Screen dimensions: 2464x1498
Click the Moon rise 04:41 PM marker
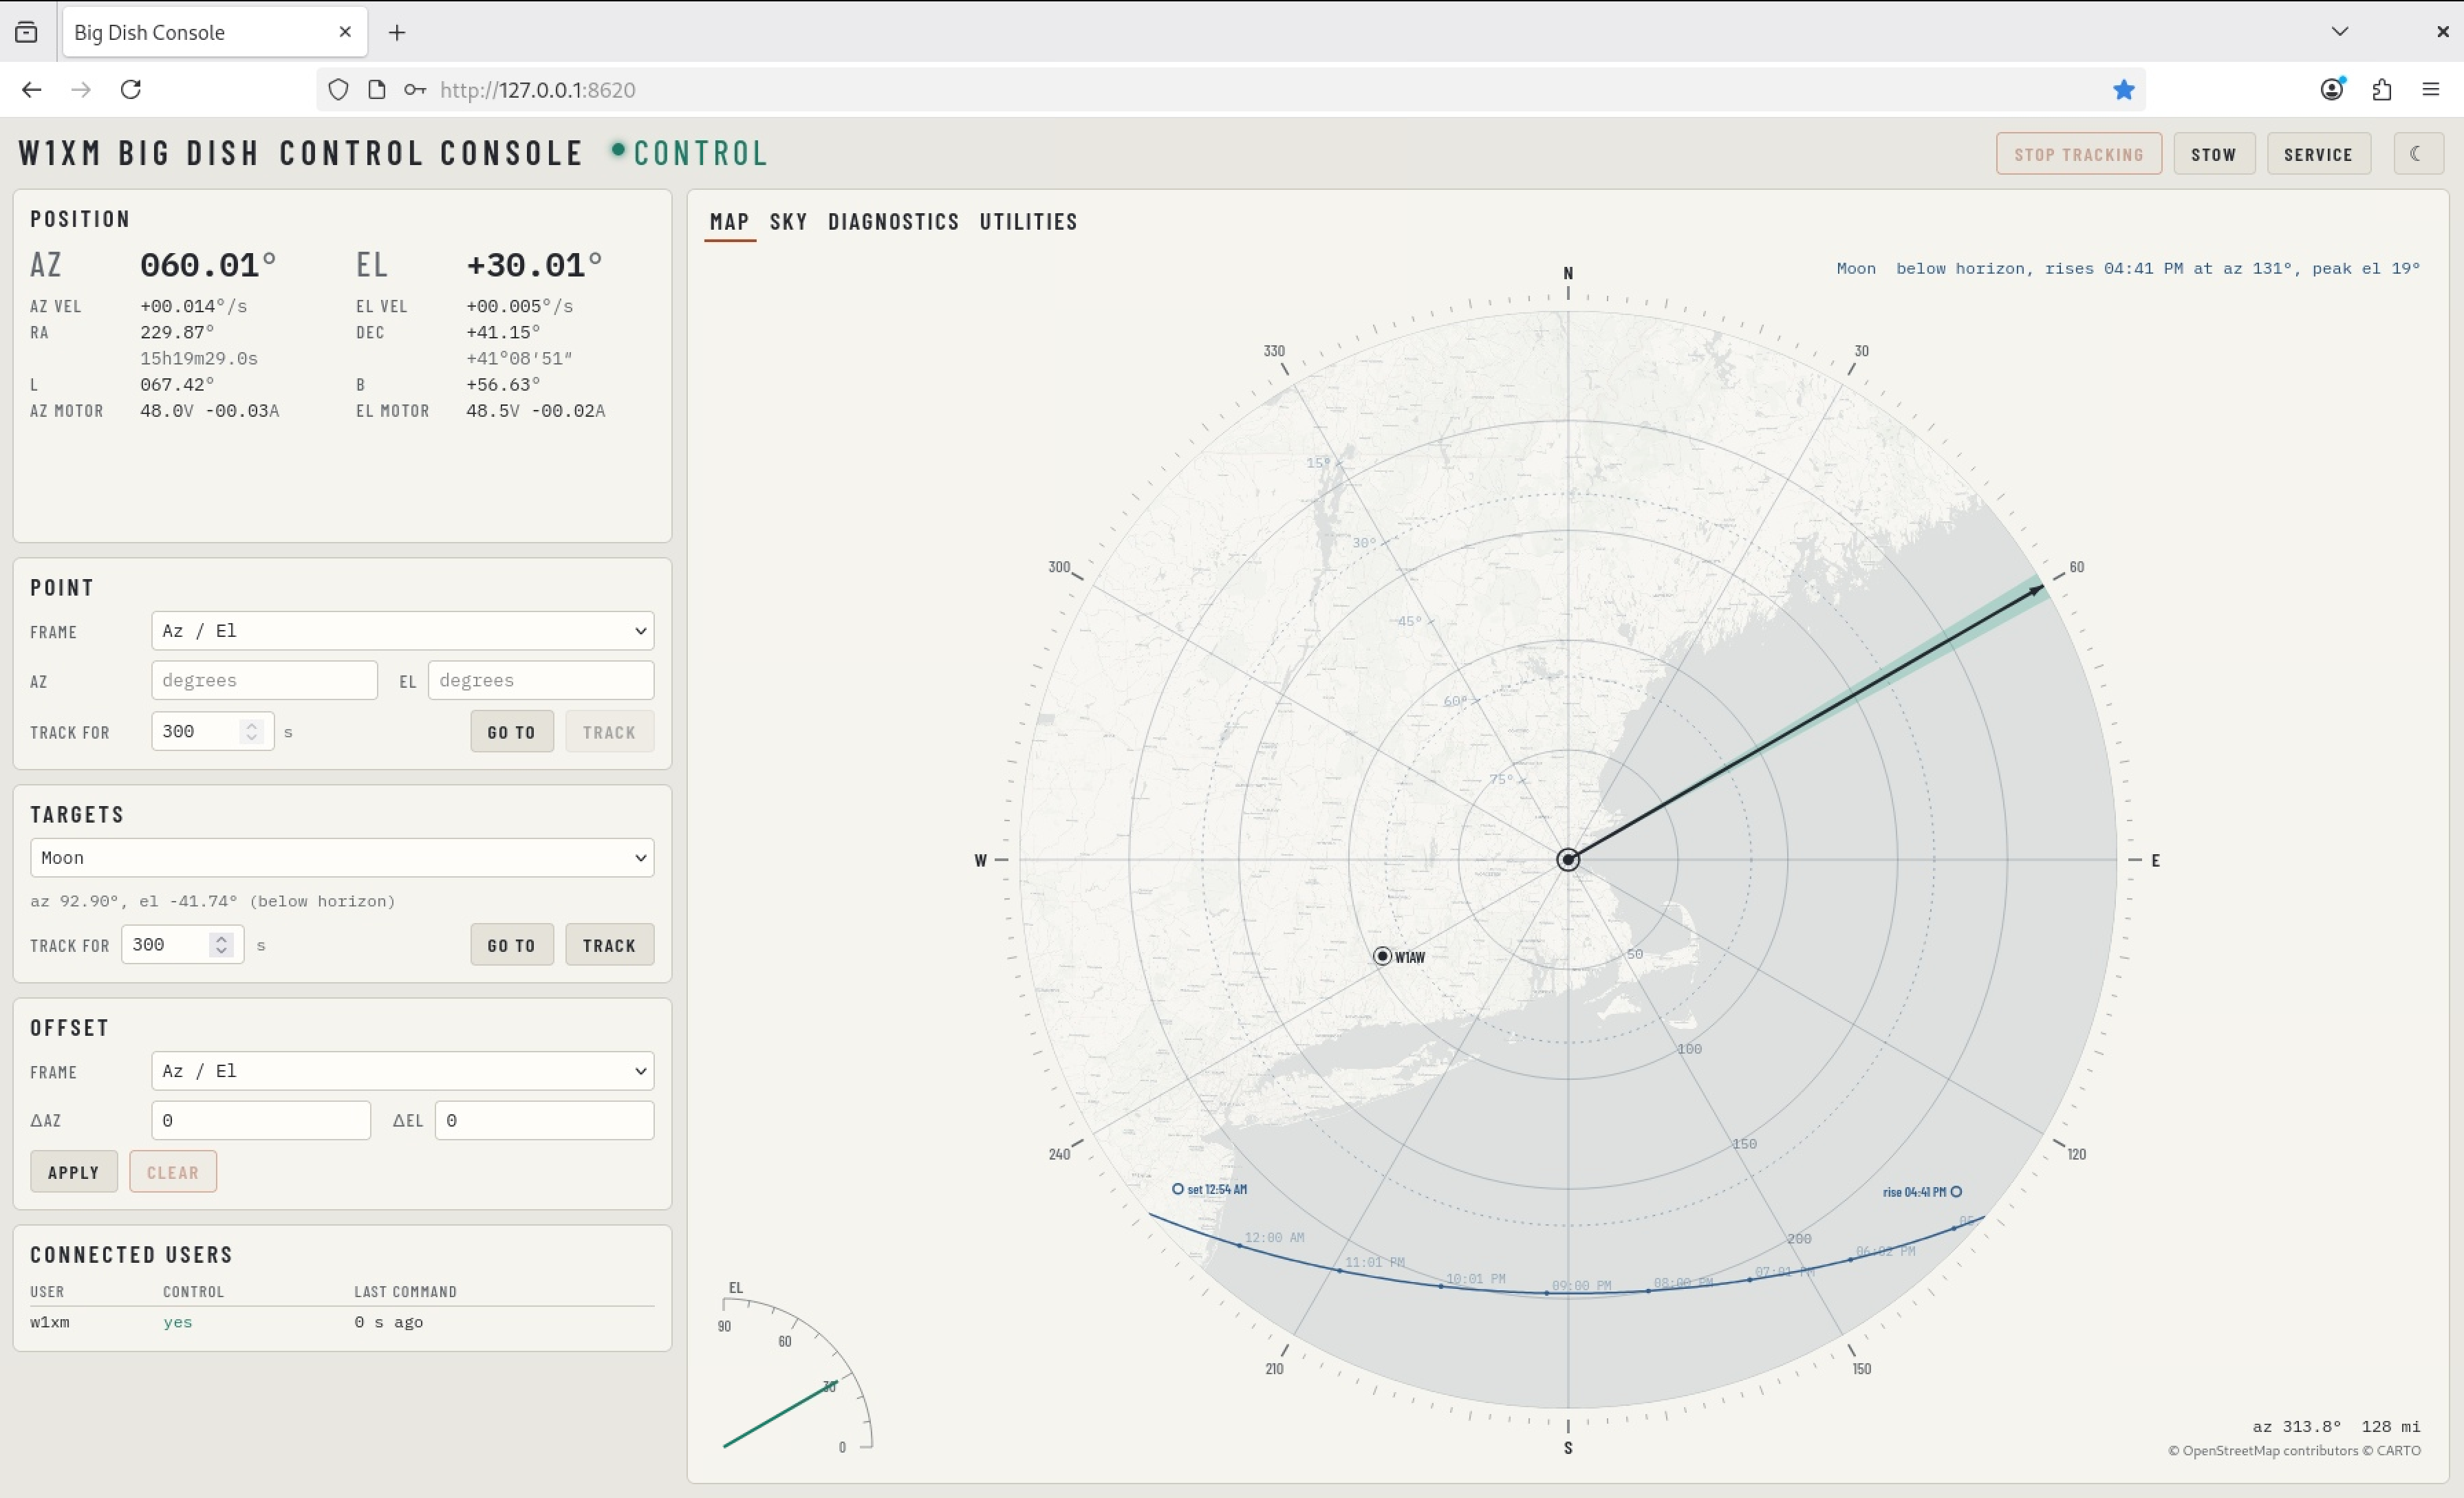point(1956,1191)
